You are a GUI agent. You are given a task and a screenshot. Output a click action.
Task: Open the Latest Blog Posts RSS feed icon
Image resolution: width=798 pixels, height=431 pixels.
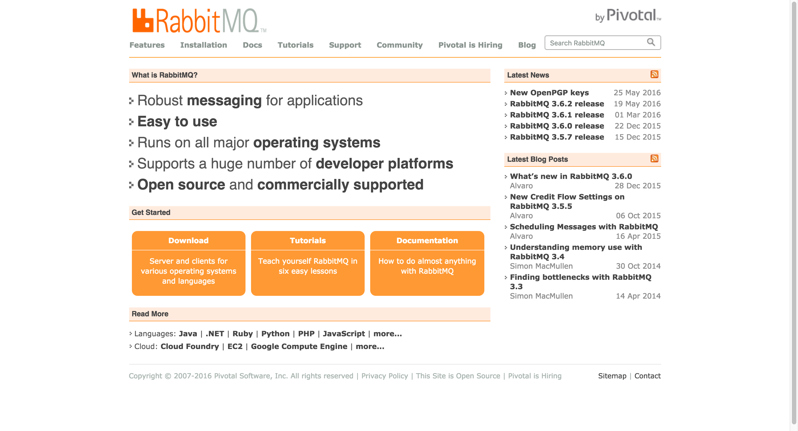[654, 158]
